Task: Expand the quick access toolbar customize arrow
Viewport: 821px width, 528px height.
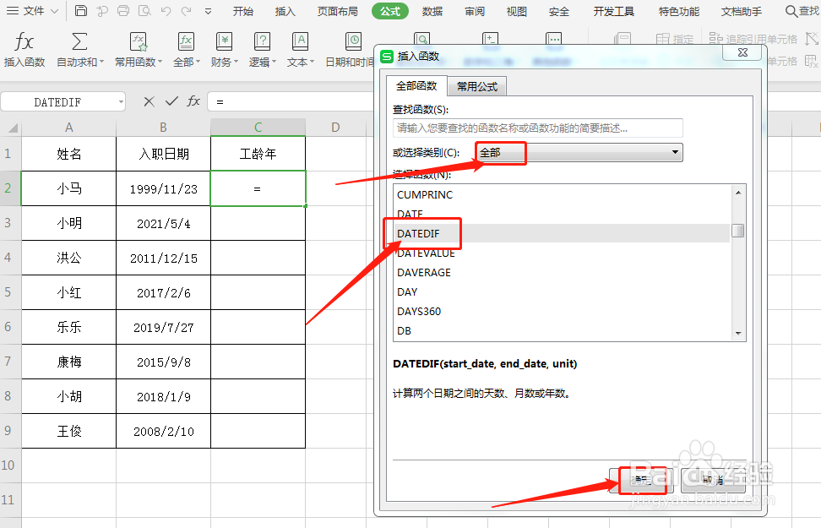Action: (208, 11)
